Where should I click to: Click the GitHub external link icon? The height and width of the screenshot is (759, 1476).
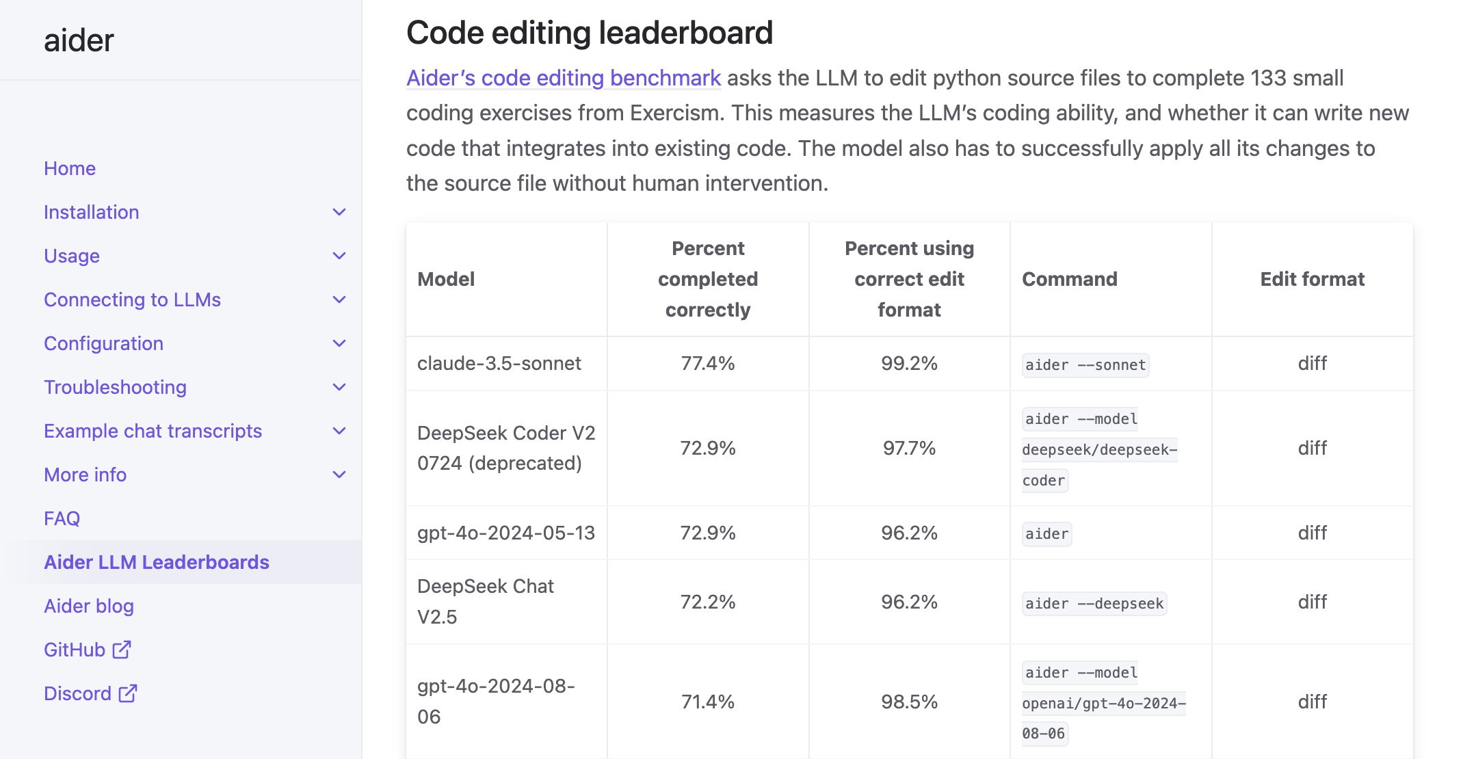(x=122, y=650)
